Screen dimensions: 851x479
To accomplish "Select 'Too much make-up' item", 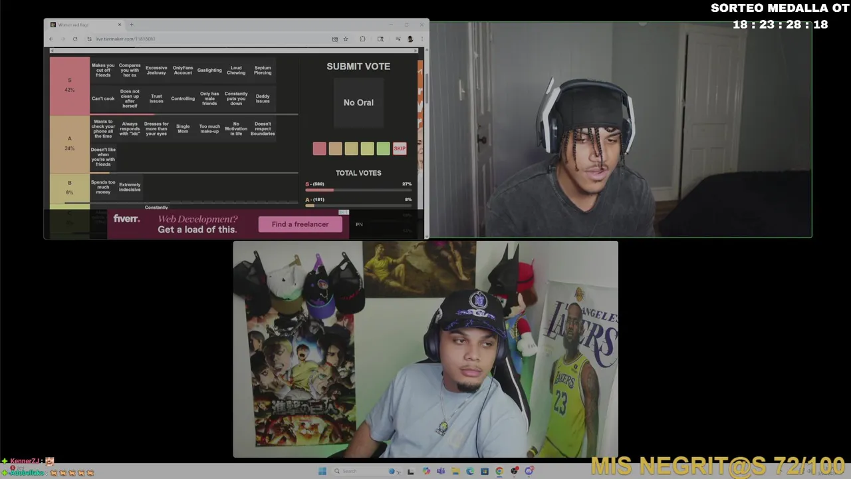I will pos(209,128).
